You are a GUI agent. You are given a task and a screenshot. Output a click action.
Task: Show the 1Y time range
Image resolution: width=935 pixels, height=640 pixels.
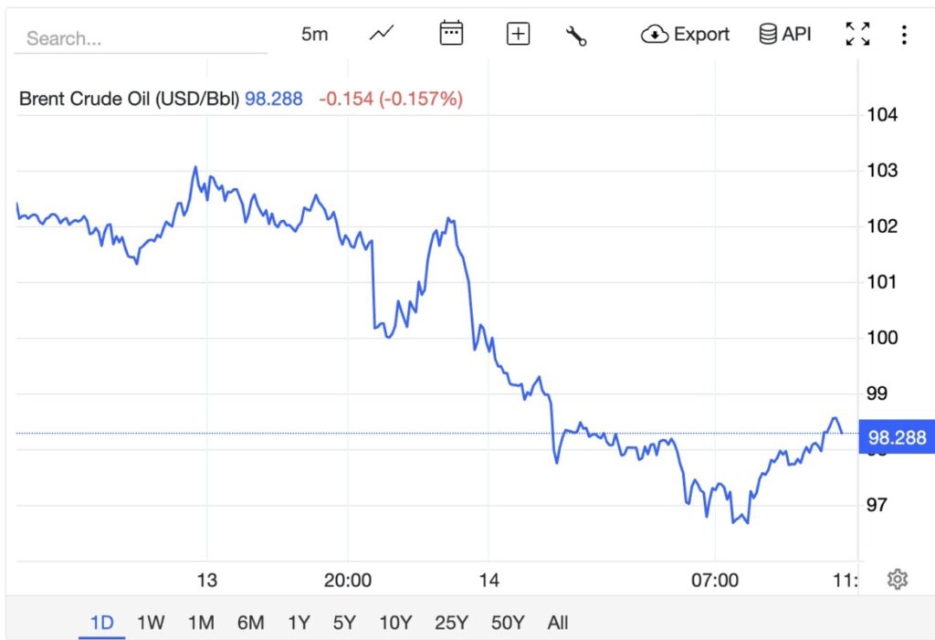click(299, 623)
